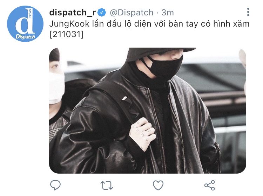
Task: Click the blue verified badge
Action: (x=102, y=12)
